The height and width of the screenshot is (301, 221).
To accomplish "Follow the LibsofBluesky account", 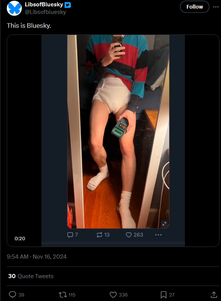I will tap(194, 7).
